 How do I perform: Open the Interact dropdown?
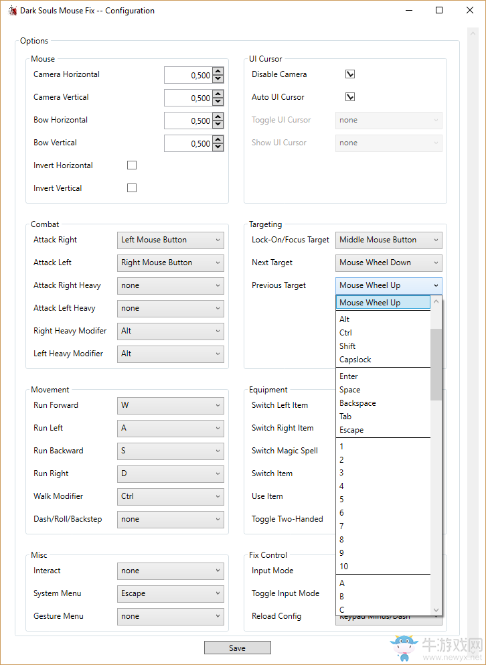171,571
